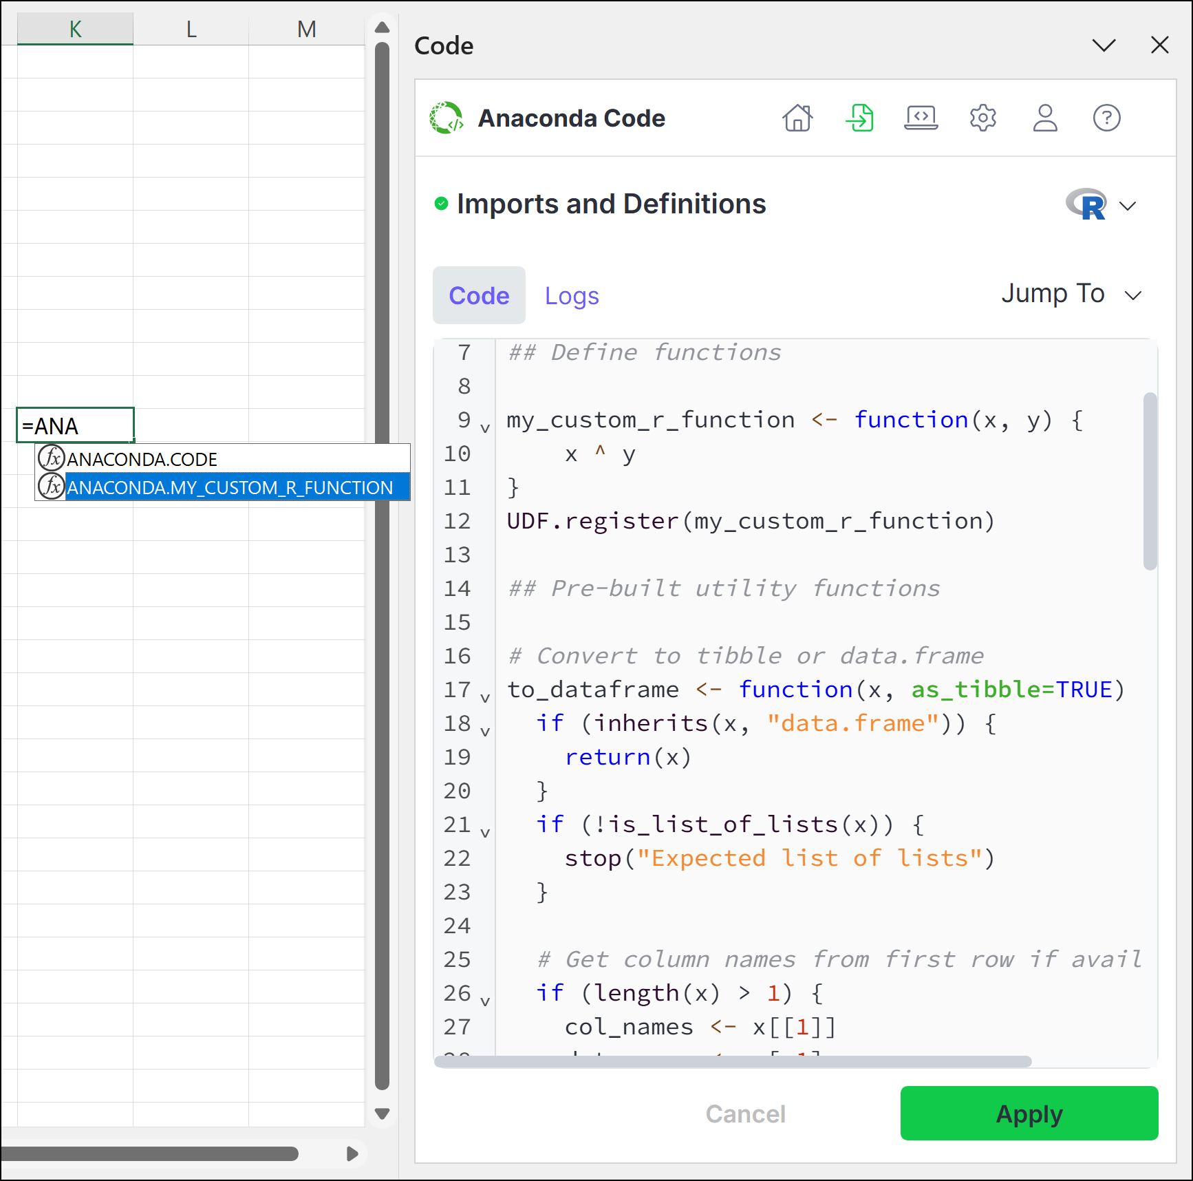Open the Anaconda Code home icon
Screen dimensions: 1193x1181
[797, 118]
